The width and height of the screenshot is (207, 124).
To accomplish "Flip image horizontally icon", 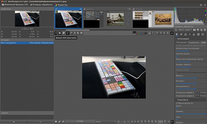I will point(164,33).
